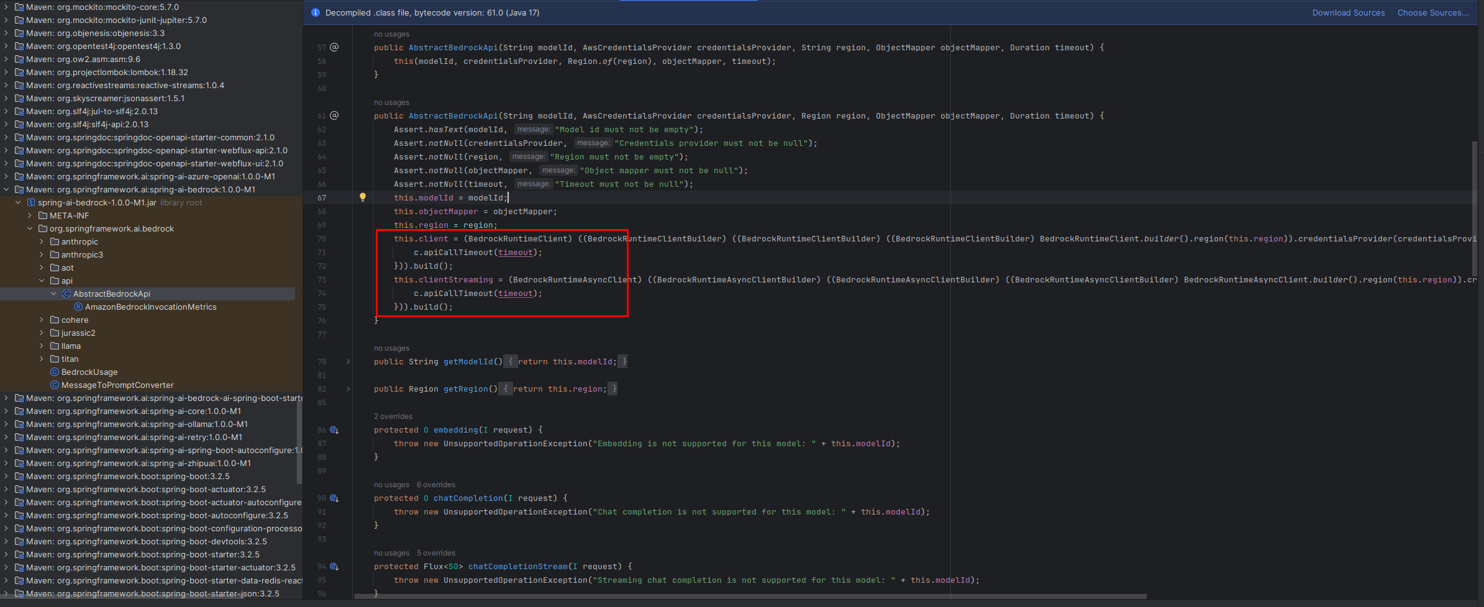Viewport: 1484px width, 607px height.
Task: Click the cohere folder icon
Action: coord(55,320)
